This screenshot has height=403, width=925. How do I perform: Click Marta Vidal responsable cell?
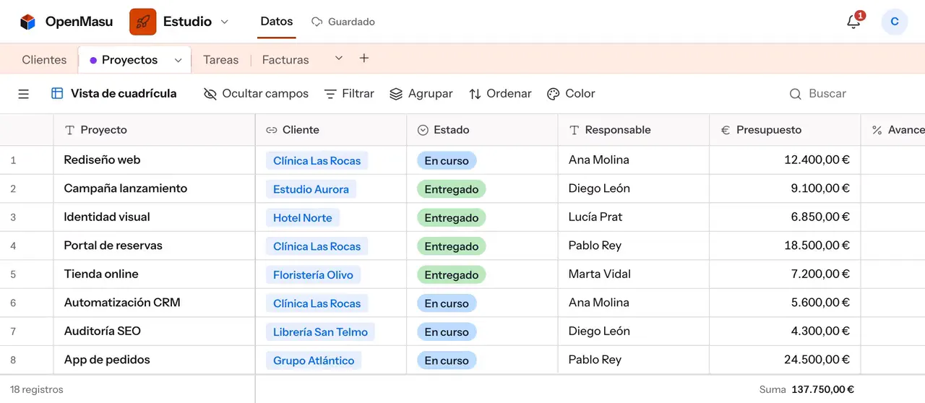tap(634, 274)
